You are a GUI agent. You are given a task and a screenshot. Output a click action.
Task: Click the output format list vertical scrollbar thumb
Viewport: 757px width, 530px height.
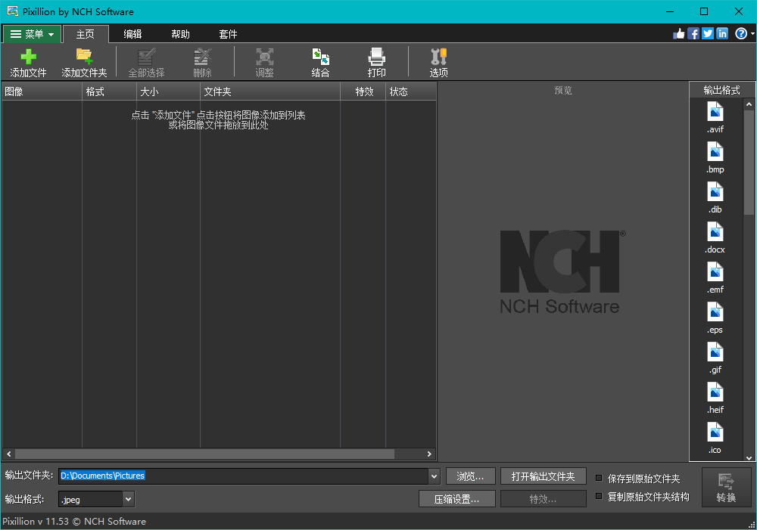[x=749, y=163]
